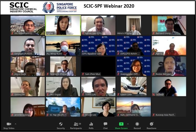The height and width of the screenshot is (132, 196).
Task: Select the Agmer speaker video tile
Action: click(x=63, y=25)
